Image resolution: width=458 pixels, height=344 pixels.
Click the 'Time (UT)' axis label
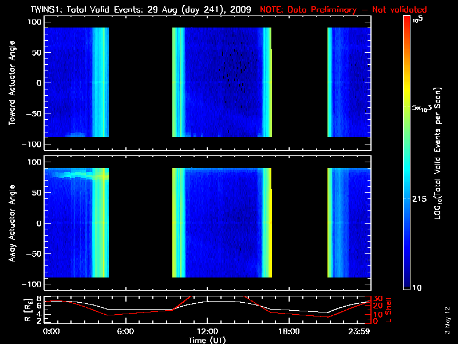click(x=207, y=340)
